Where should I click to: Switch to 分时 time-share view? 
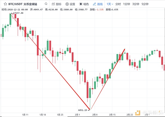118,4
